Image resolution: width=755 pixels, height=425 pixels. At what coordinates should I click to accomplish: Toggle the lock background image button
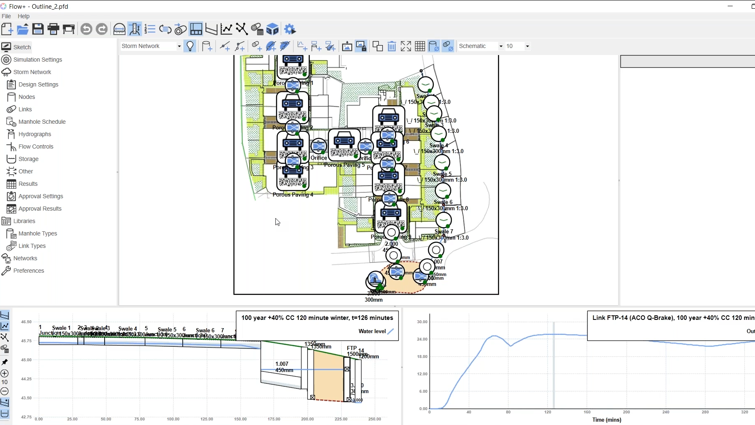pos(361,46)
